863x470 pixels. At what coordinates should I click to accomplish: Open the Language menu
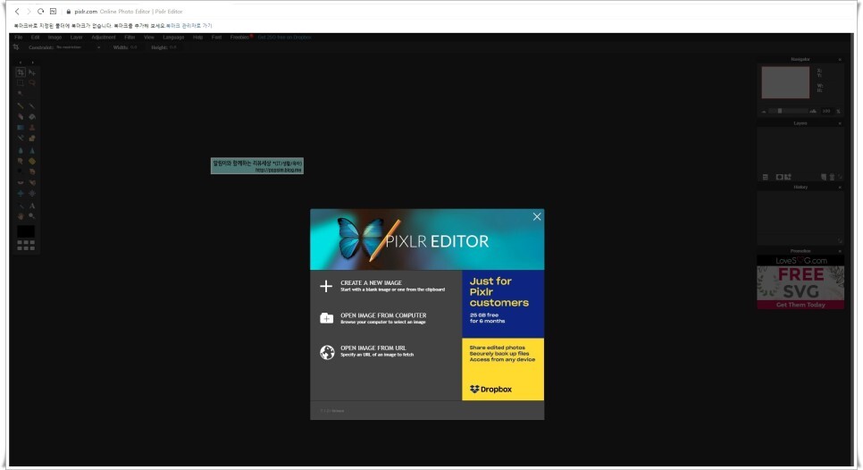(x=173, y=38)
